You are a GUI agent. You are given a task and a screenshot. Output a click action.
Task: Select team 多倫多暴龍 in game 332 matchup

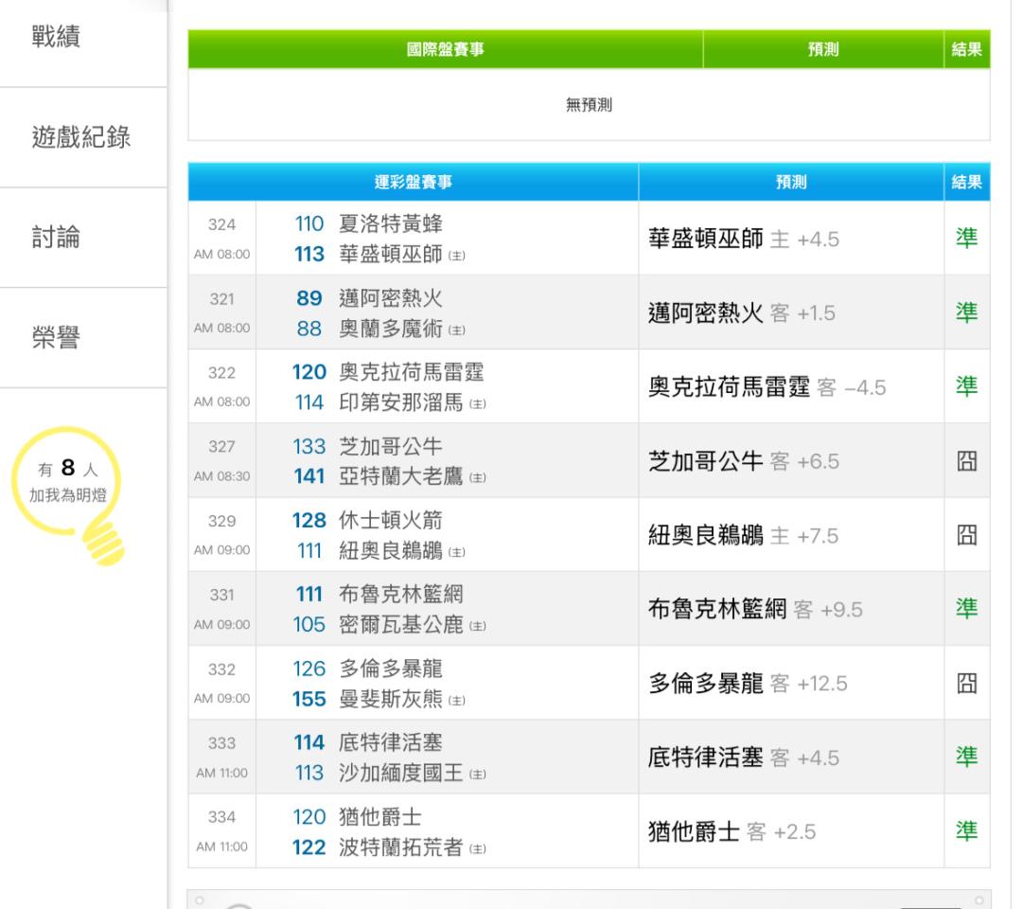pyautogui.click(x=391, y=668)
